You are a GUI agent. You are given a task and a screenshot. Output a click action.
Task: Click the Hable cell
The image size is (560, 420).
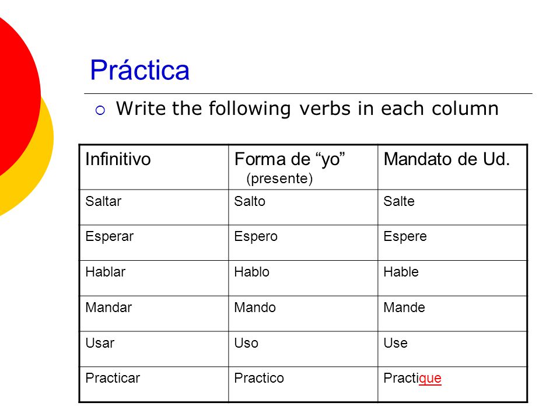pos(452,278)
